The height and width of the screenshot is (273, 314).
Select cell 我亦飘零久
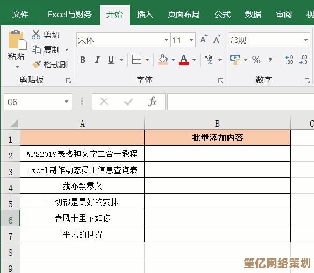[82, 186]
